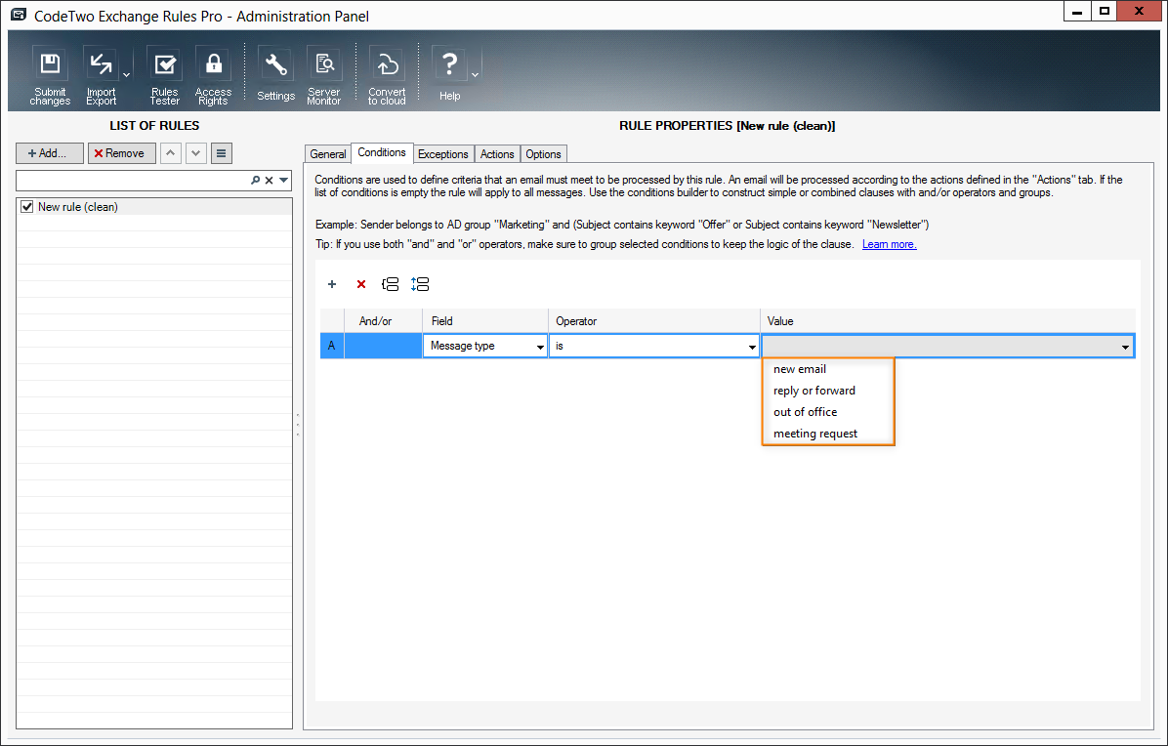Expand the Help dropdown arrow
Viewport: 1168px width, 746px height.
tap(476, 75)
